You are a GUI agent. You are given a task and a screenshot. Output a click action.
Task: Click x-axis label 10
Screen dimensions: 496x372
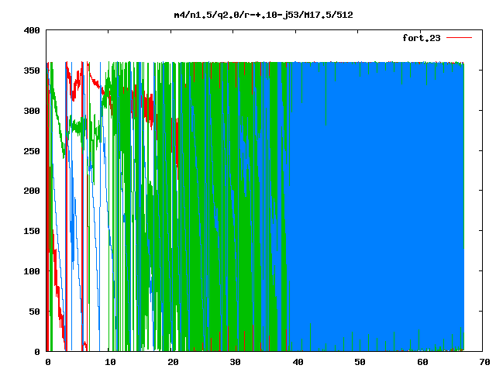click(x=110, y=362)
